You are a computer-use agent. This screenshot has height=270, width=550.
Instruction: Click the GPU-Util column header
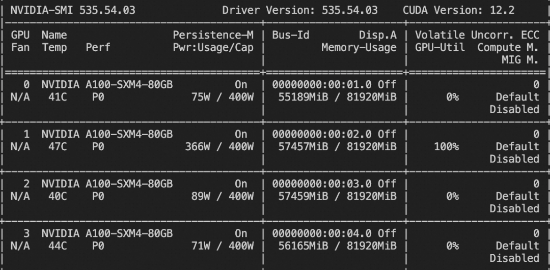click(x=439, y=48)
